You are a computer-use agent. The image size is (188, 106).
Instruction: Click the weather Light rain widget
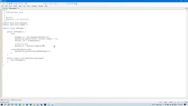[x=156, y=105]
